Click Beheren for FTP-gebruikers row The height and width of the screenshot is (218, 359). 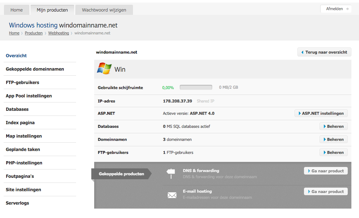pos(333,152)
